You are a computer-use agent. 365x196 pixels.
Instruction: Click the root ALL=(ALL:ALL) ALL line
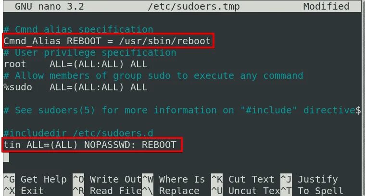point(76,64)
